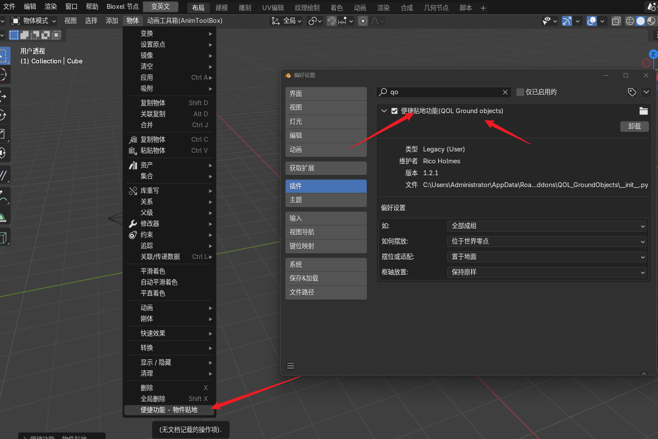
Task: Add a new workspace tab
Action: [x=483, y=8]
